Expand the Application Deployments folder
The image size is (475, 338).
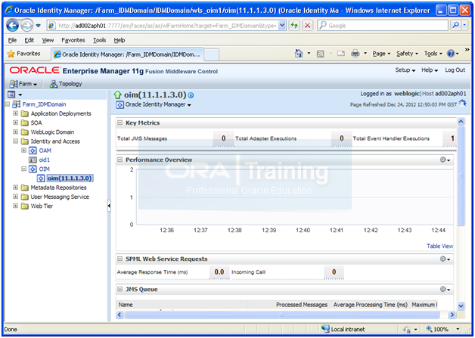(15, 113)
